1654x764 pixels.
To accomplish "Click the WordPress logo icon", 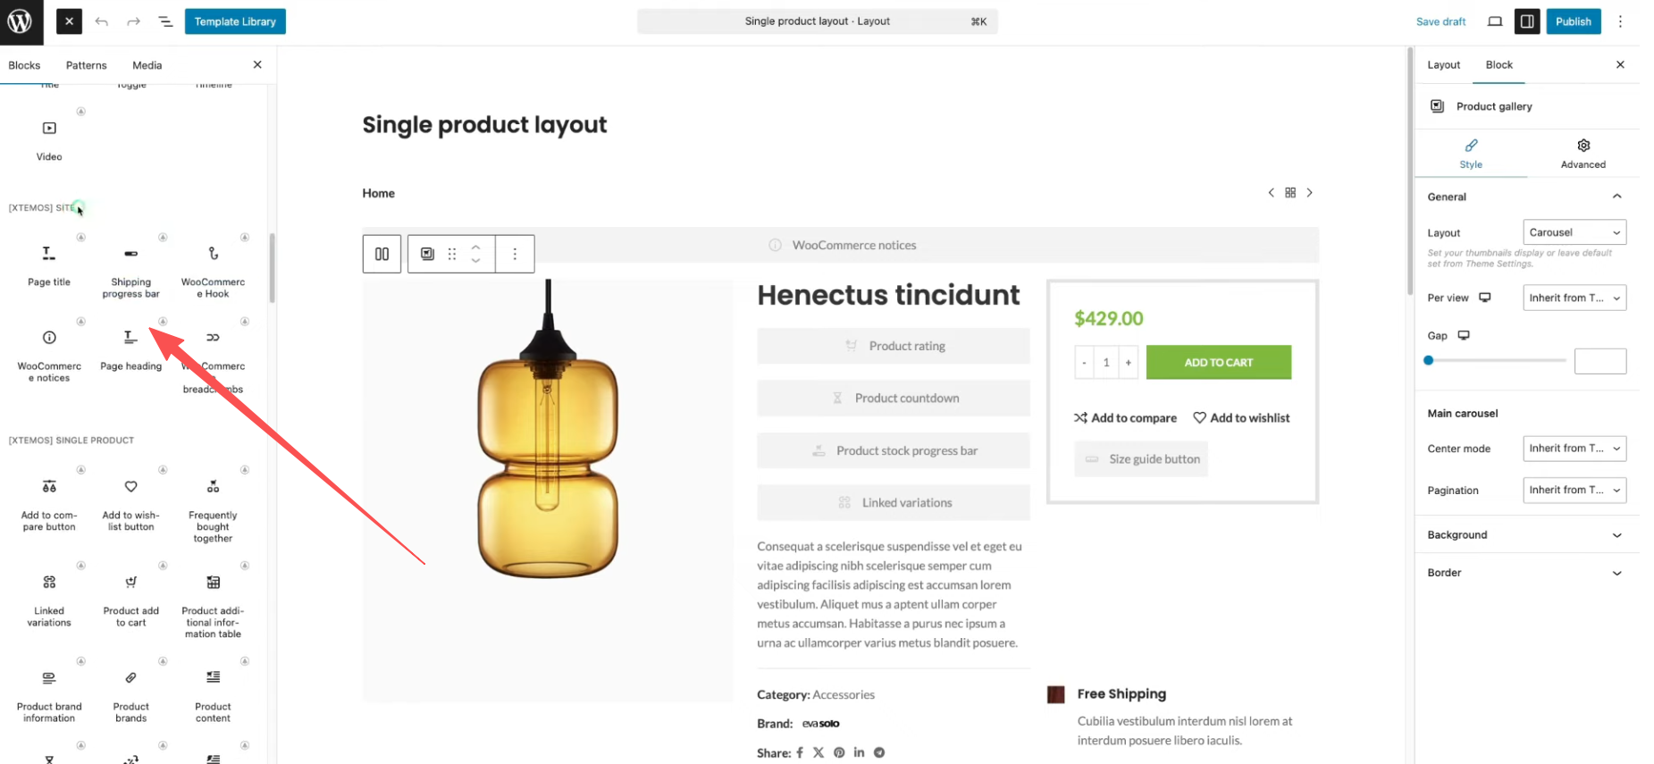I will pos(20,21).
